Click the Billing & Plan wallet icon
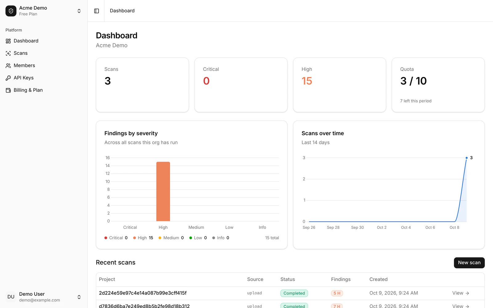Image resolution: width=493 pixels, height=308 pixels. 8,90
